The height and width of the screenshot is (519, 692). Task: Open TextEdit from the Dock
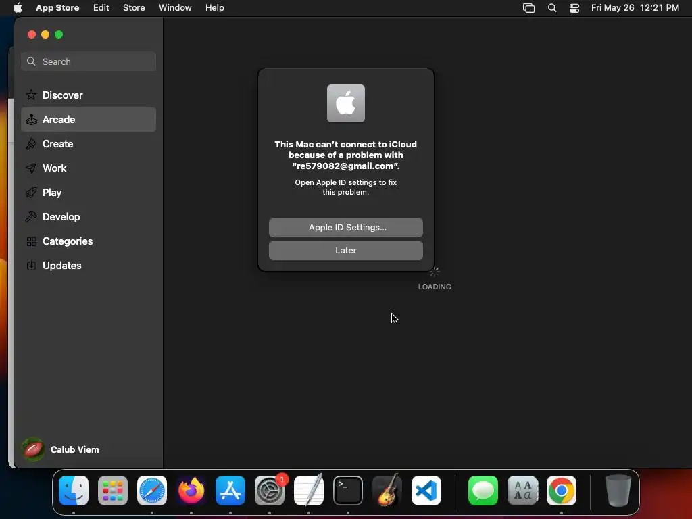(308, 491)
